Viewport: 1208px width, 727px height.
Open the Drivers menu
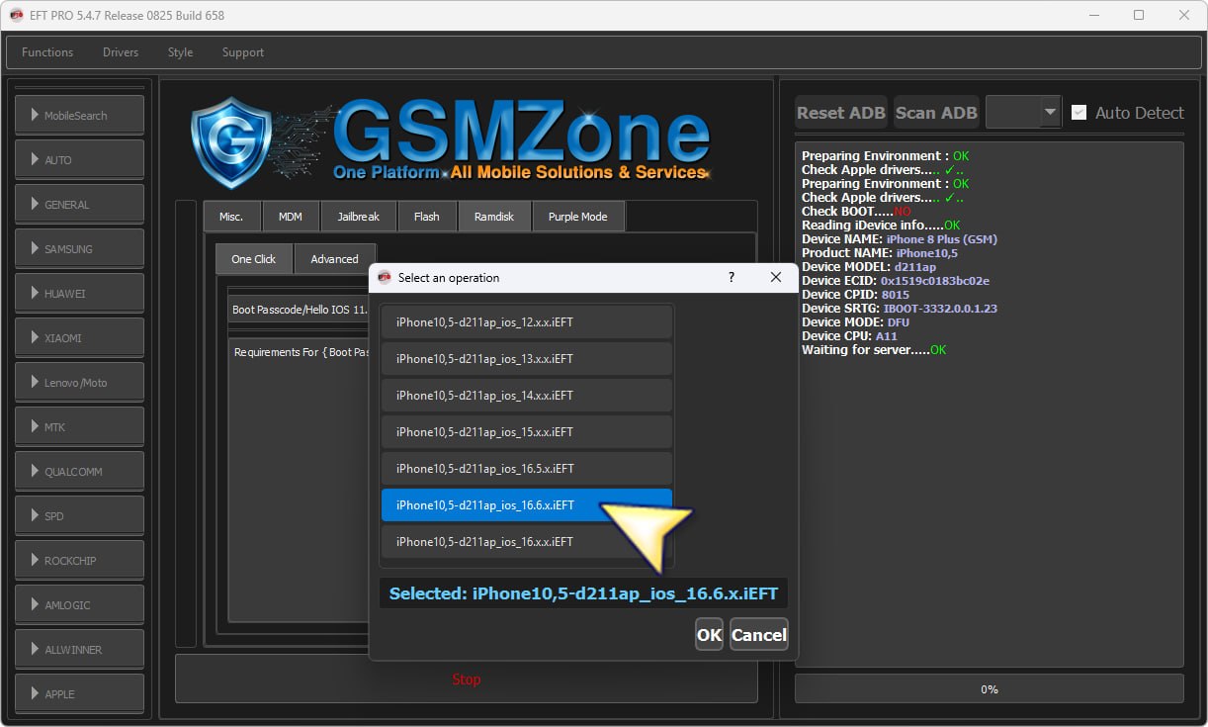point(121,52)
